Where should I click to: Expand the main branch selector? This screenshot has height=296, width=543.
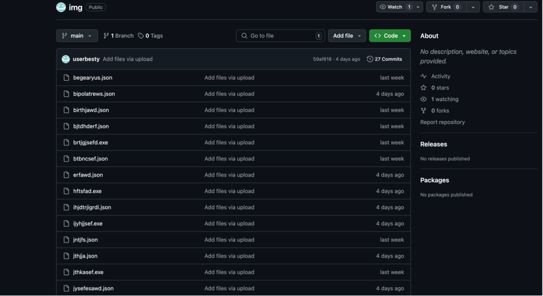(x=77, y=35)
